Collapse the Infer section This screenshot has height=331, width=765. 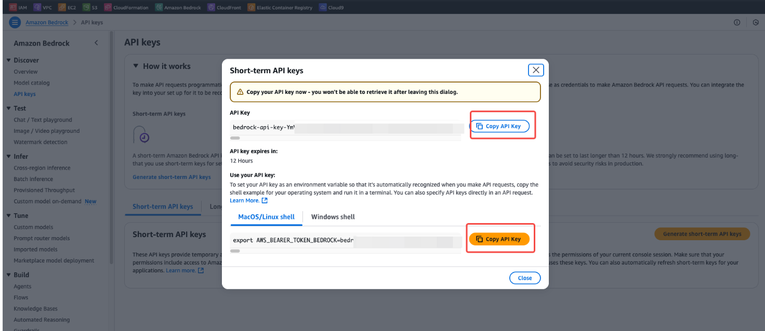click(9, 156)
